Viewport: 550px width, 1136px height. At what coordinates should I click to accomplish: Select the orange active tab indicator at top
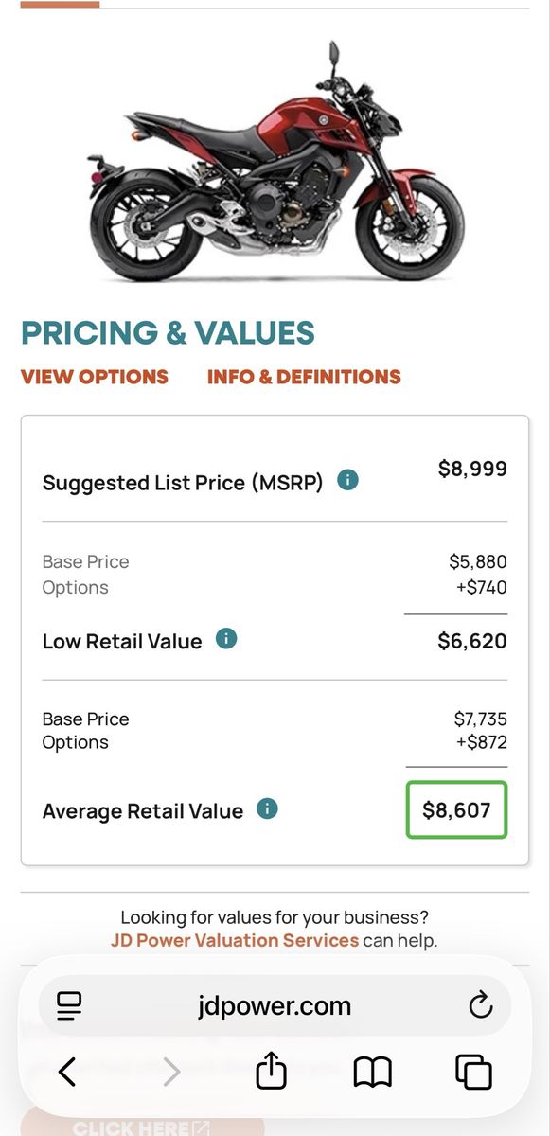click(60, 4)
